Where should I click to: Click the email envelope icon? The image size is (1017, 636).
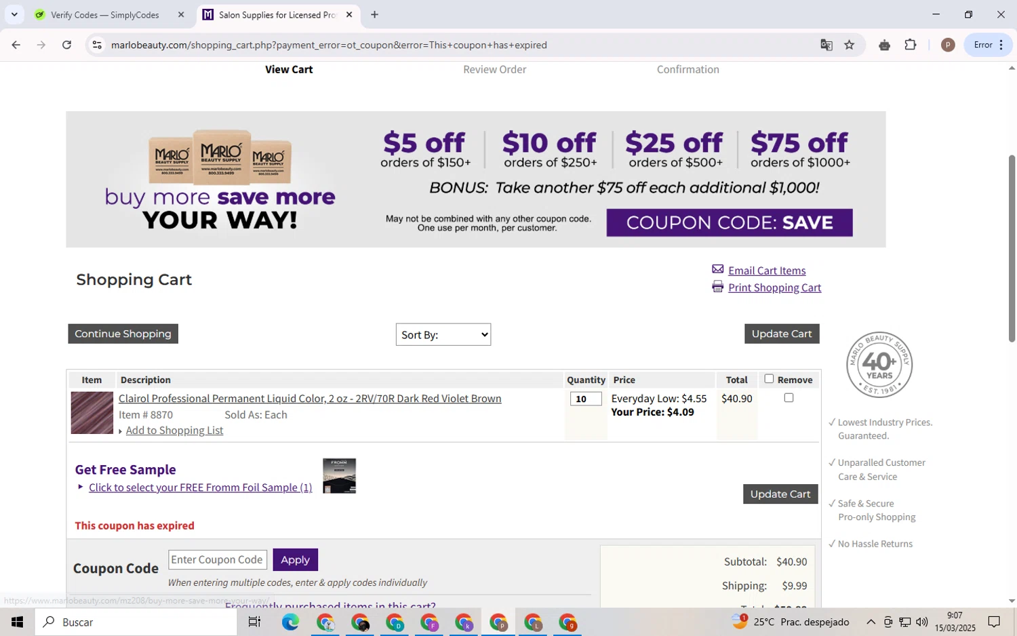point(717,269)
